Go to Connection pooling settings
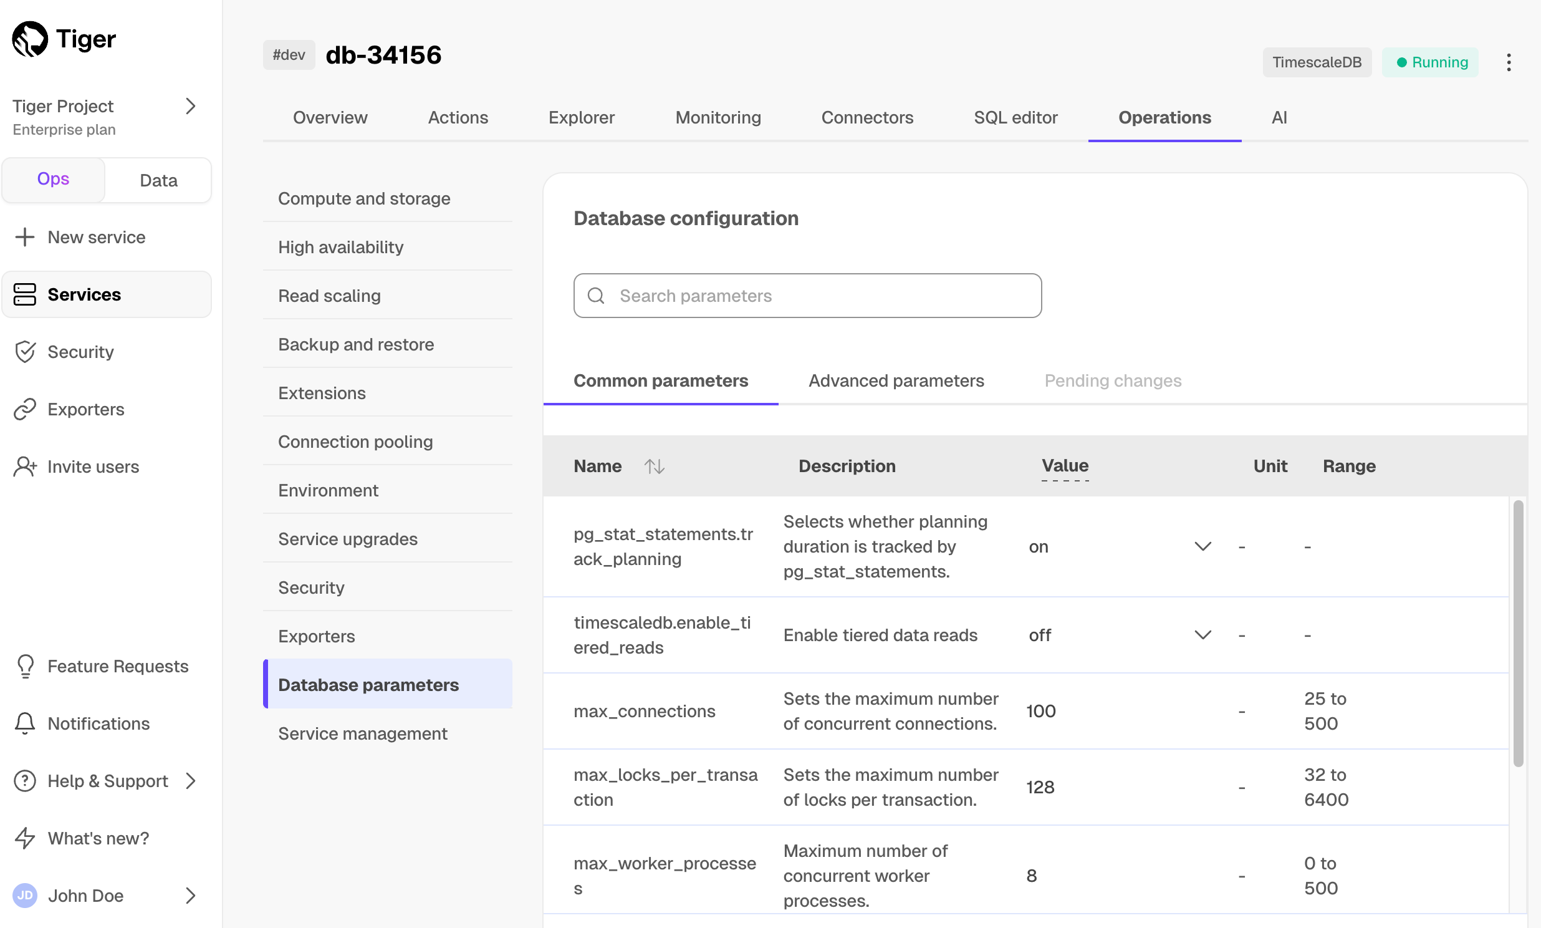Screen dimensions: 1541x928 click(x=355, y=442)
